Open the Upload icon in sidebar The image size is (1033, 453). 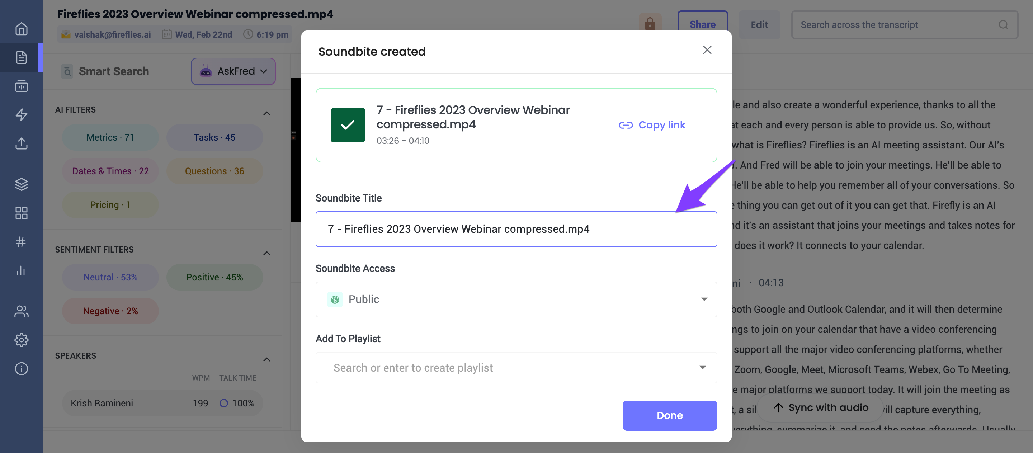coord(21,143)
